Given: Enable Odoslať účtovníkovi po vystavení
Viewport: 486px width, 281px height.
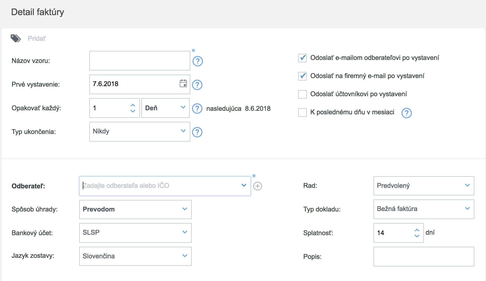Looking at the screenshot, I should [303, 94].
